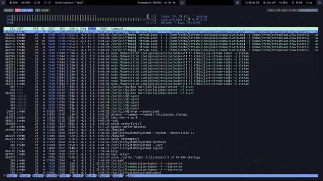Viewport: 323px width, 181px height.
Task: Sort by the RES column header
Action: tap(62, 29)
